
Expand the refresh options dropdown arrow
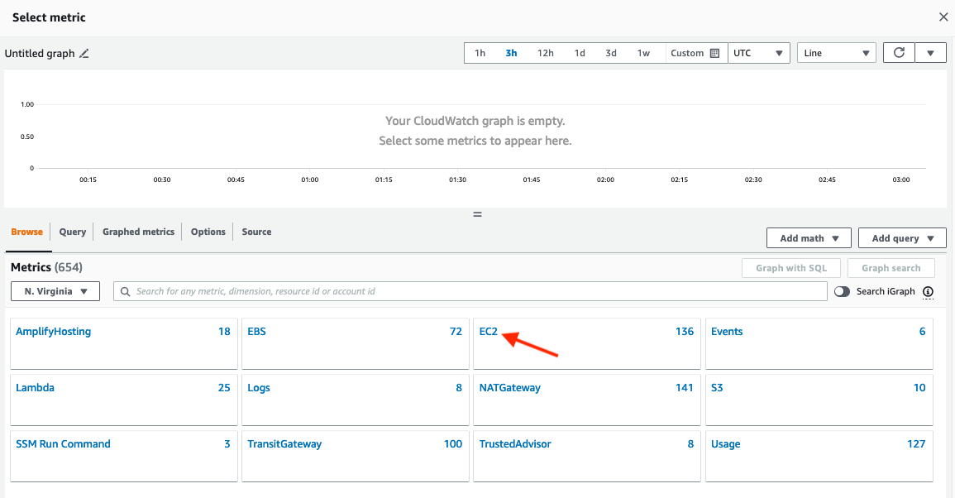click(931, 52)
